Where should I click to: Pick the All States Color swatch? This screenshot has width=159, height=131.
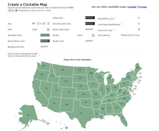pyautogui.click(x=45, y=35)
